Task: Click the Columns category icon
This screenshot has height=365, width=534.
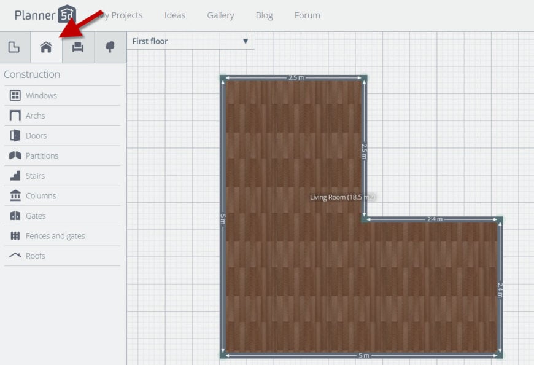Action: click(x=15, y=195)
